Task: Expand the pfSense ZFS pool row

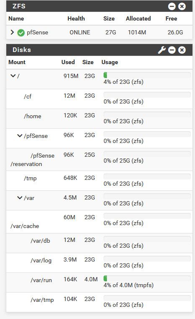Action: tap(12, 32)
